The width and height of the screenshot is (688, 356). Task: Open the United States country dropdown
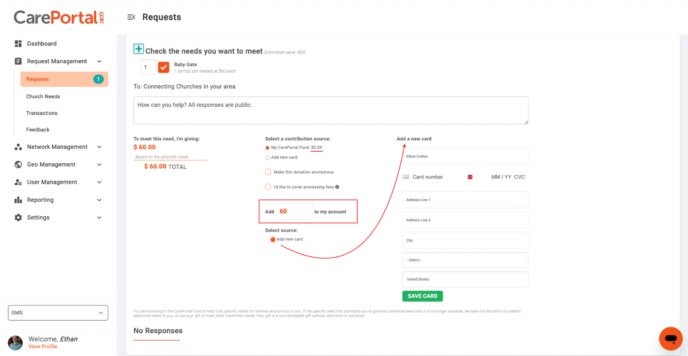465,279
